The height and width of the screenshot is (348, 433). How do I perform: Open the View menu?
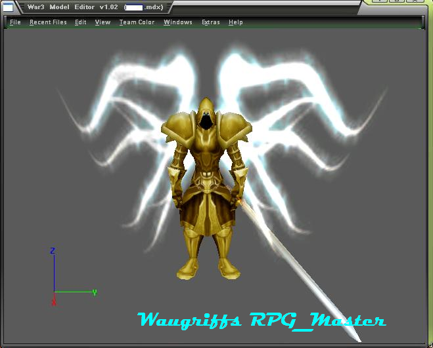click(x=103, y=22)
